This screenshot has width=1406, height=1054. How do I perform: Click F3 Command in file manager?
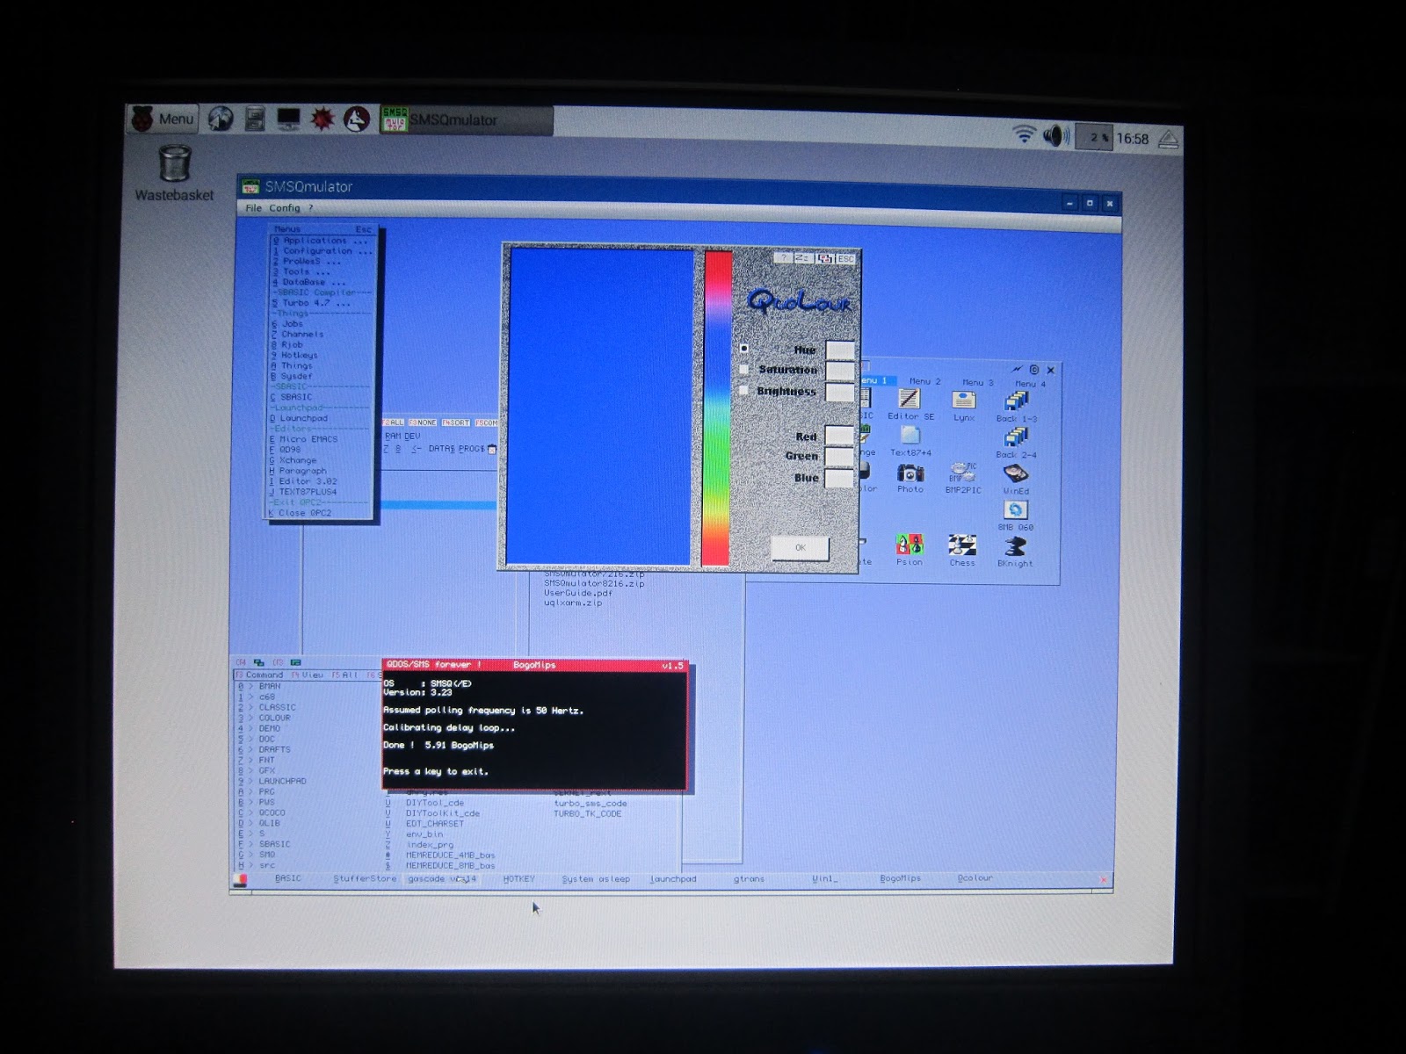(259, 675)
